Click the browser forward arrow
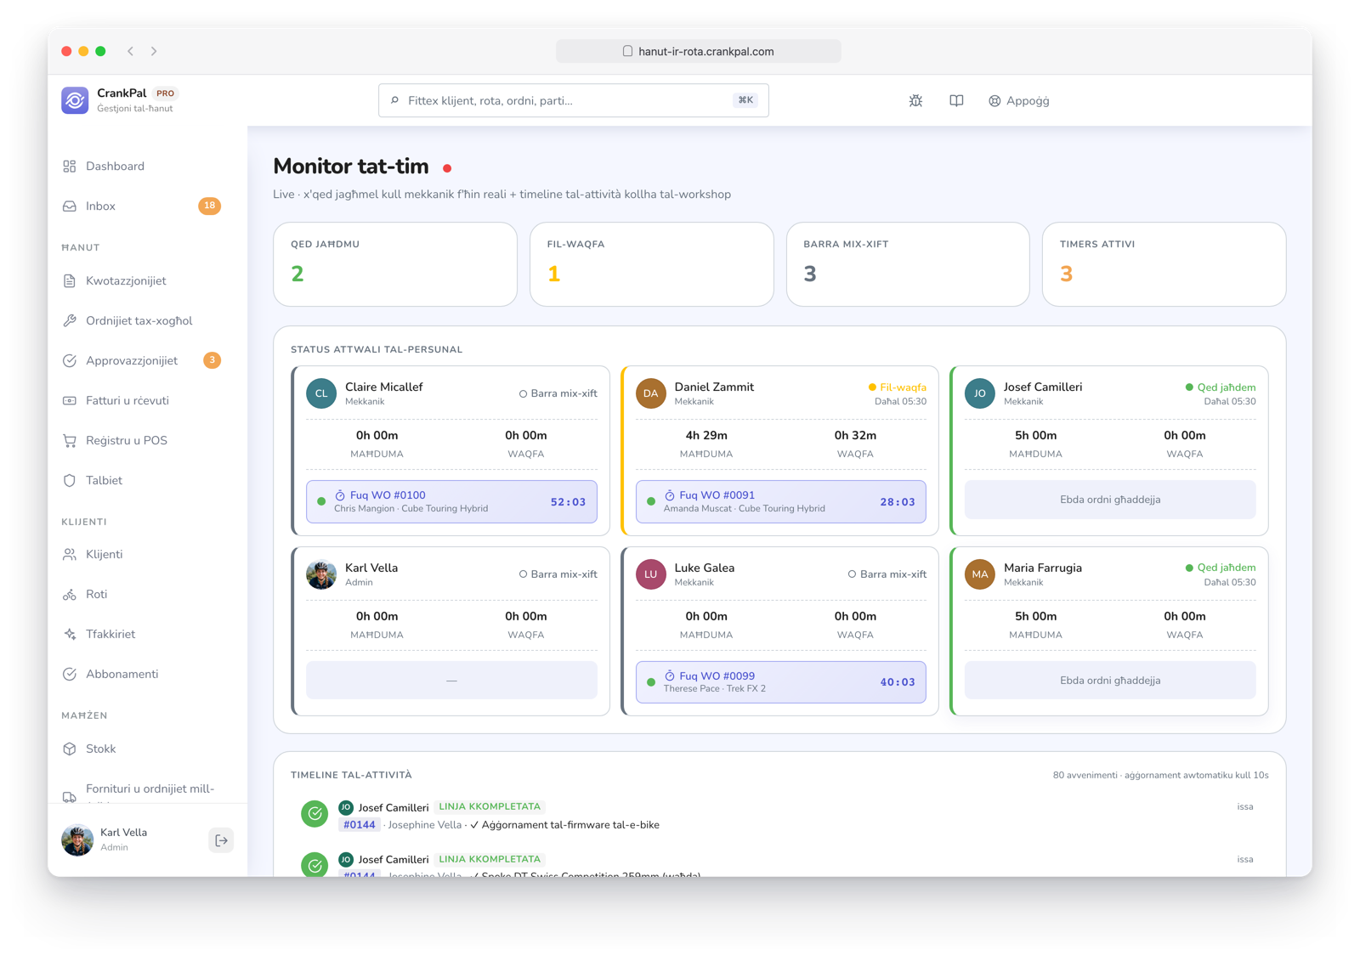The image size is (1360, 961). (x=154, y=51)
